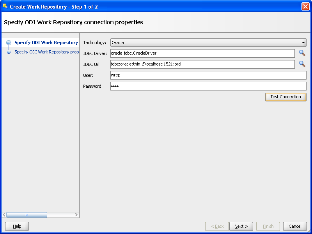The image size is (312, 234).
Task: Close the Create Work Repository dialog
Action: click(x=305, y=7)
